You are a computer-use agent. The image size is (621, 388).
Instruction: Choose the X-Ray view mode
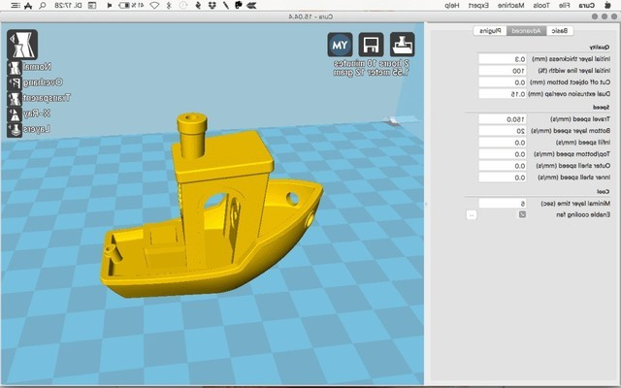(15, 113)
